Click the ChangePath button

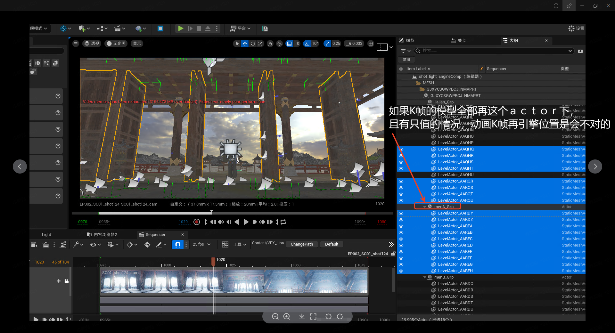click(x=301, y=244)
